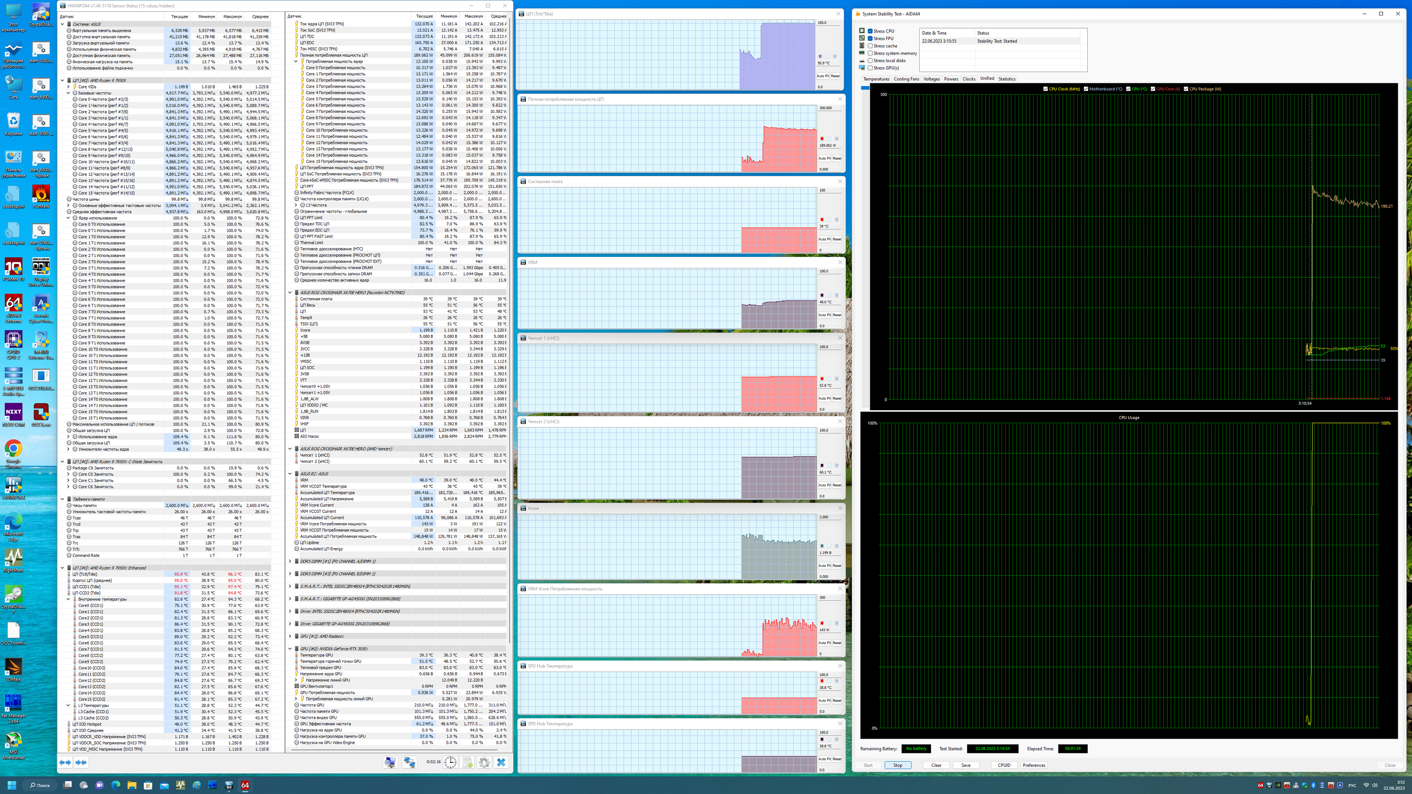Click Поиск taskbar search box

click(40, 785)
